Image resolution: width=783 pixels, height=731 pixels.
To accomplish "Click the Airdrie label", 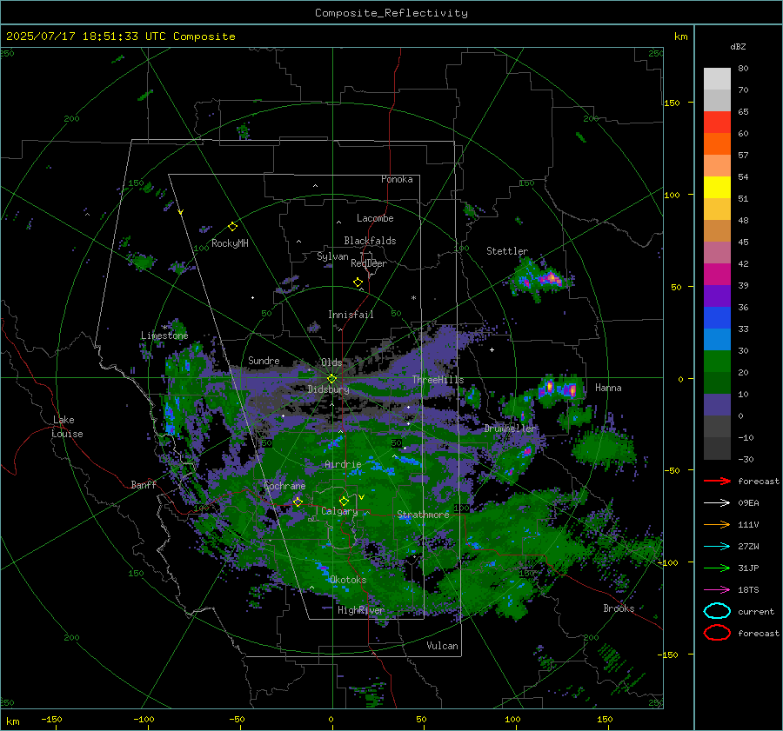I will tap(343, 464).
